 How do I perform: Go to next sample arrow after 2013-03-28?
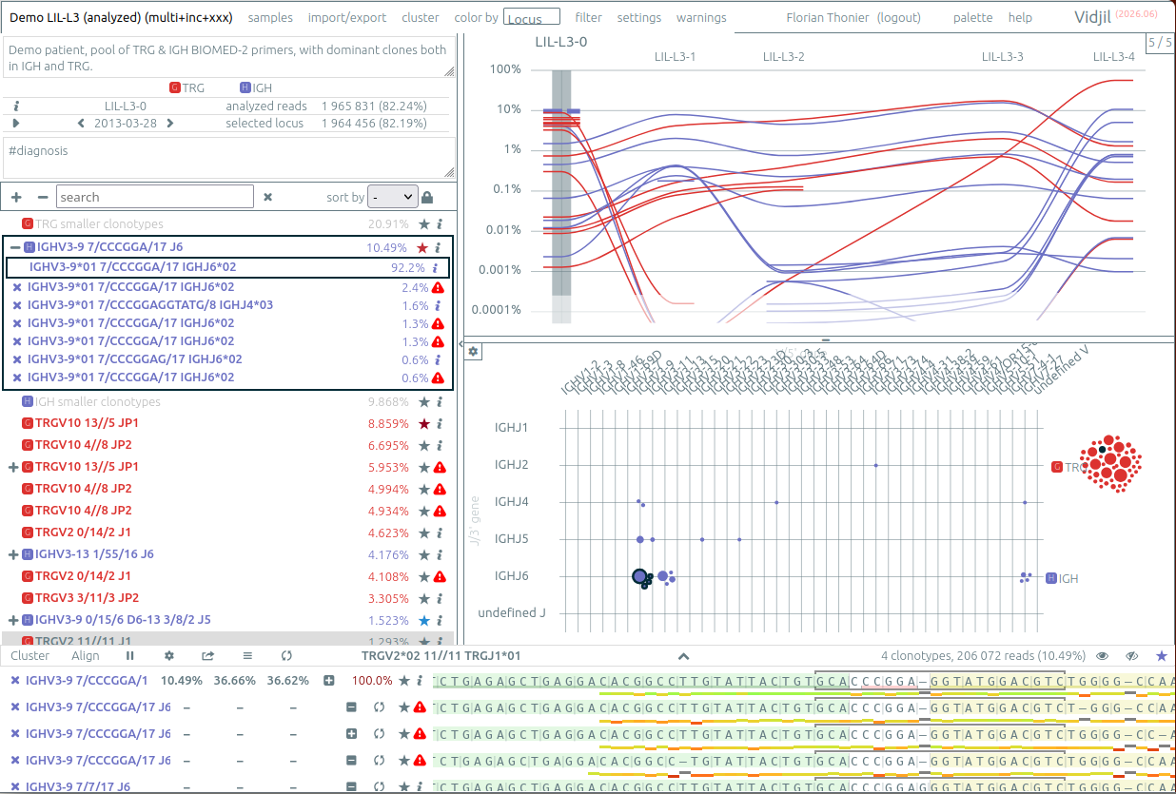[170, 123]
